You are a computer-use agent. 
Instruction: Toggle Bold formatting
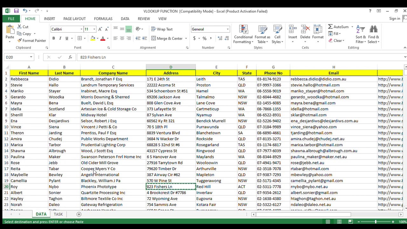tap(53, 38)
